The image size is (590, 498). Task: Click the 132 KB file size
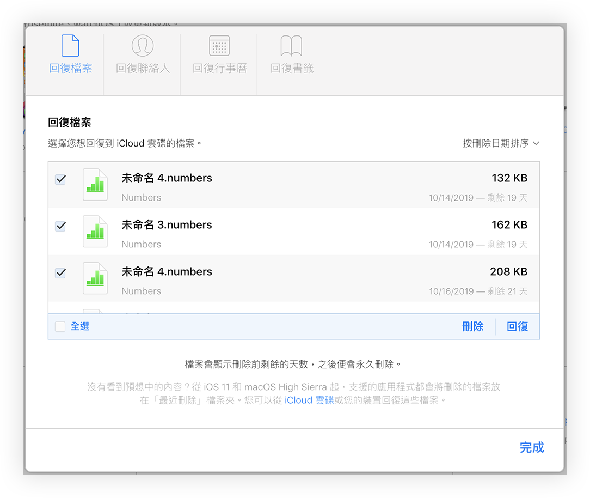click(509, 178)
